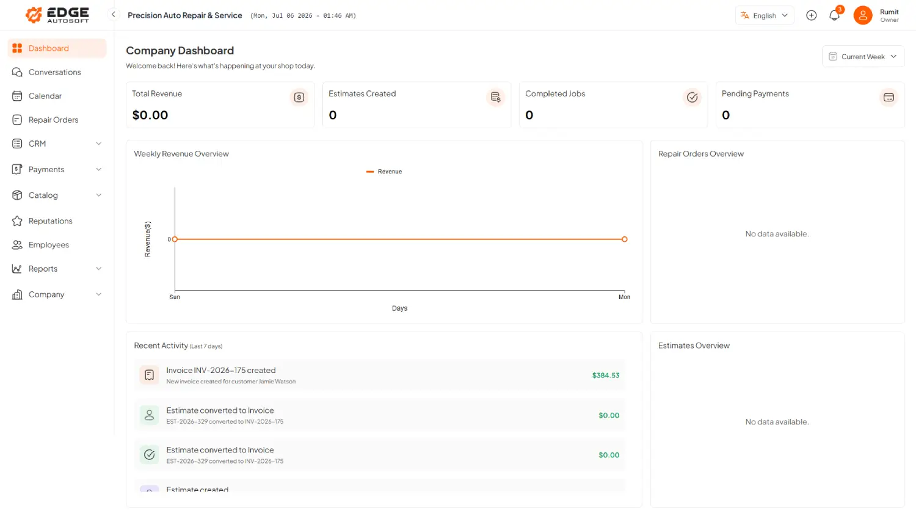Click the orange user avatar icon
Viewport: 916px width, 519px height.
(x=863, y=15)
